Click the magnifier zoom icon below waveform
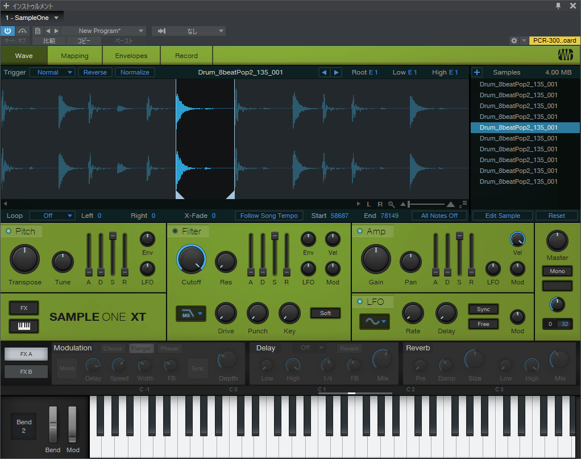The image size is (581, 459). [x=391, y=204]
